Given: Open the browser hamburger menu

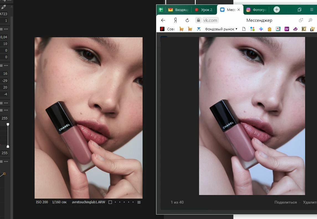Looking at the screenshot, I should [311, 10].
